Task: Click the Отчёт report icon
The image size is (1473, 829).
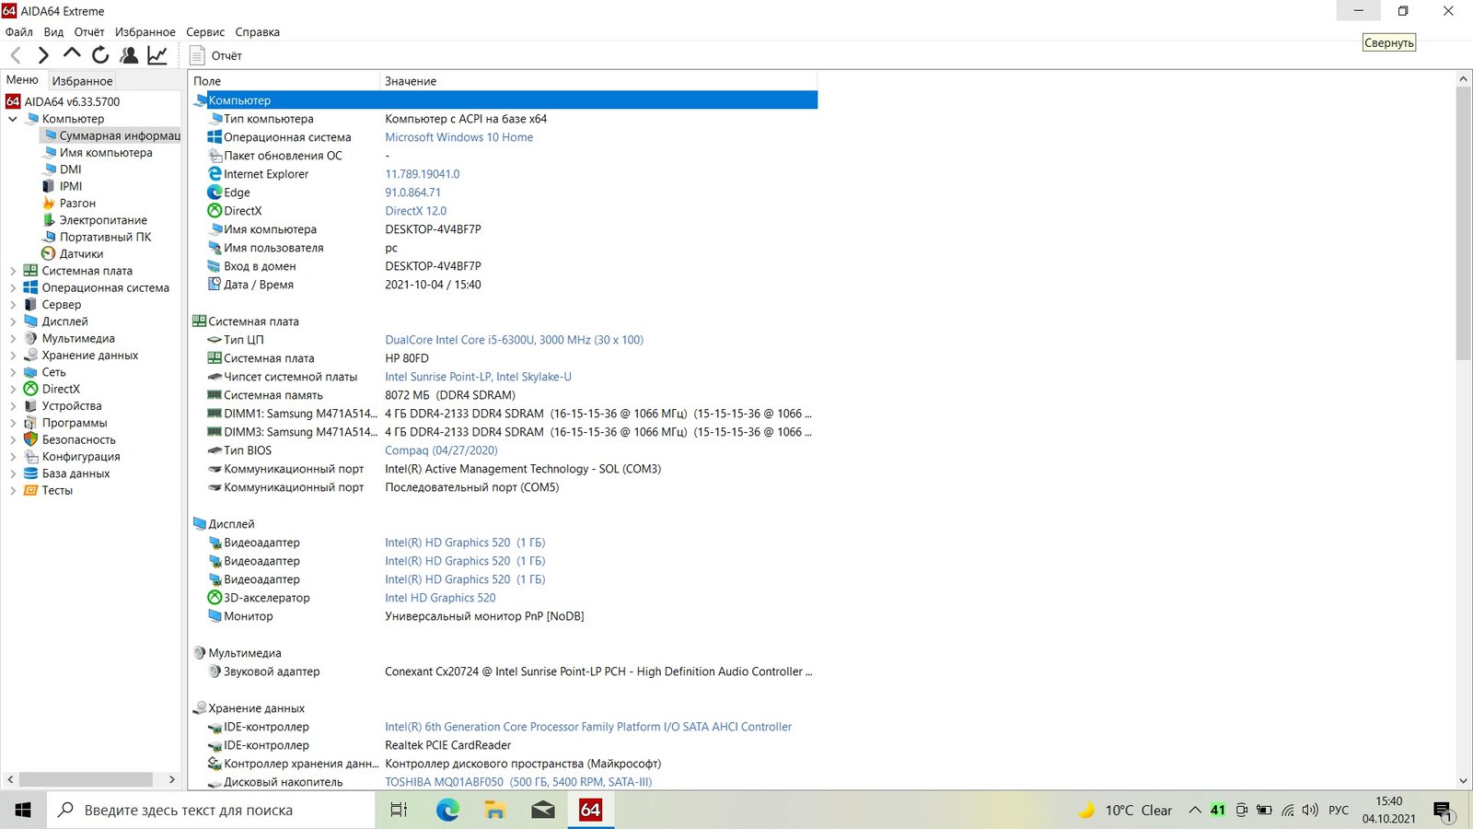Action: point(197,56)
